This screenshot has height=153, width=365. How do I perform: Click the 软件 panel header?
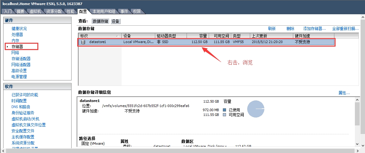(37, 86)
